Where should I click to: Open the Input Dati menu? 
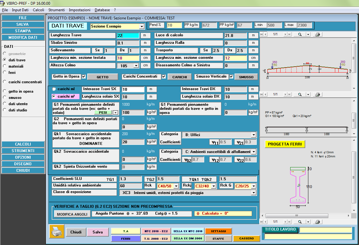pos(20,10)
